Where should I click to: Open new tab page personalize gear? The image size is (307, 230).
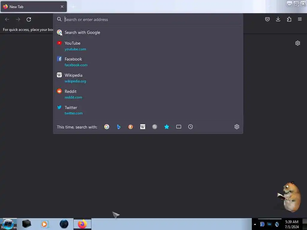[298, 43]
